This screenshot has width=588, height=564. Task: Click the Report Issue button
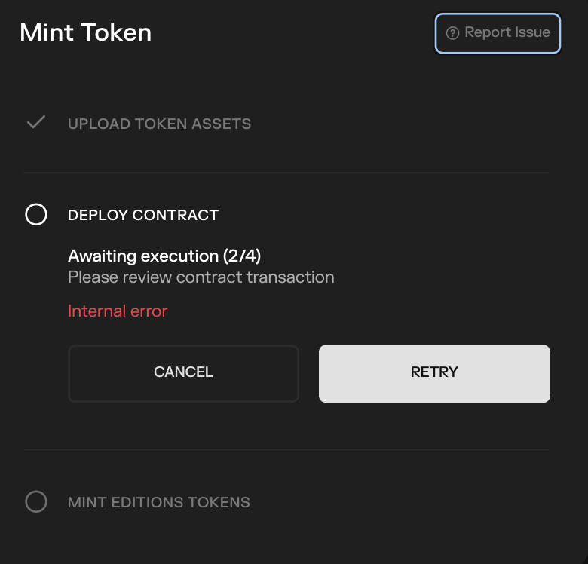point(498,33)
